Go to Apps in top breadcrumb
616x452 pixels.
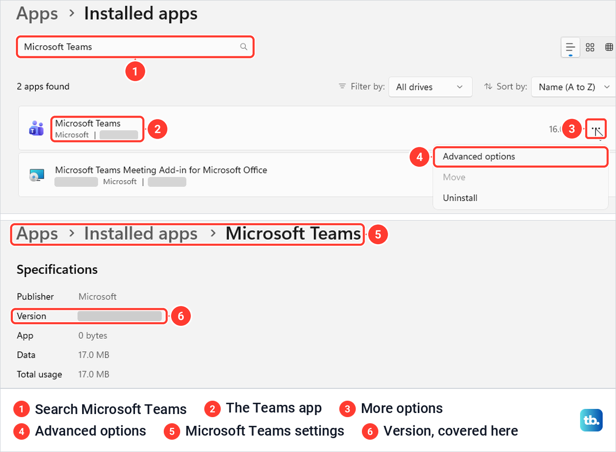[37, 13]
